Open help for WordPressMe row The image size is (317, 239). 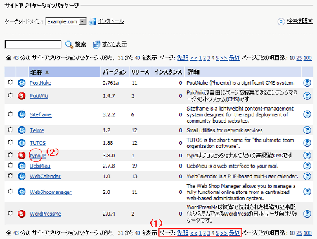[307, 214]
